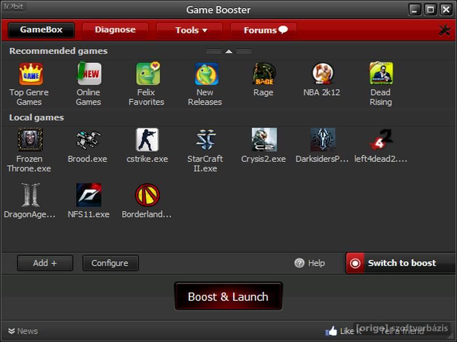This screenshot has width=457, height=342.
Task: Click the Boost & Launch button
Action: [x=228, y=296]
